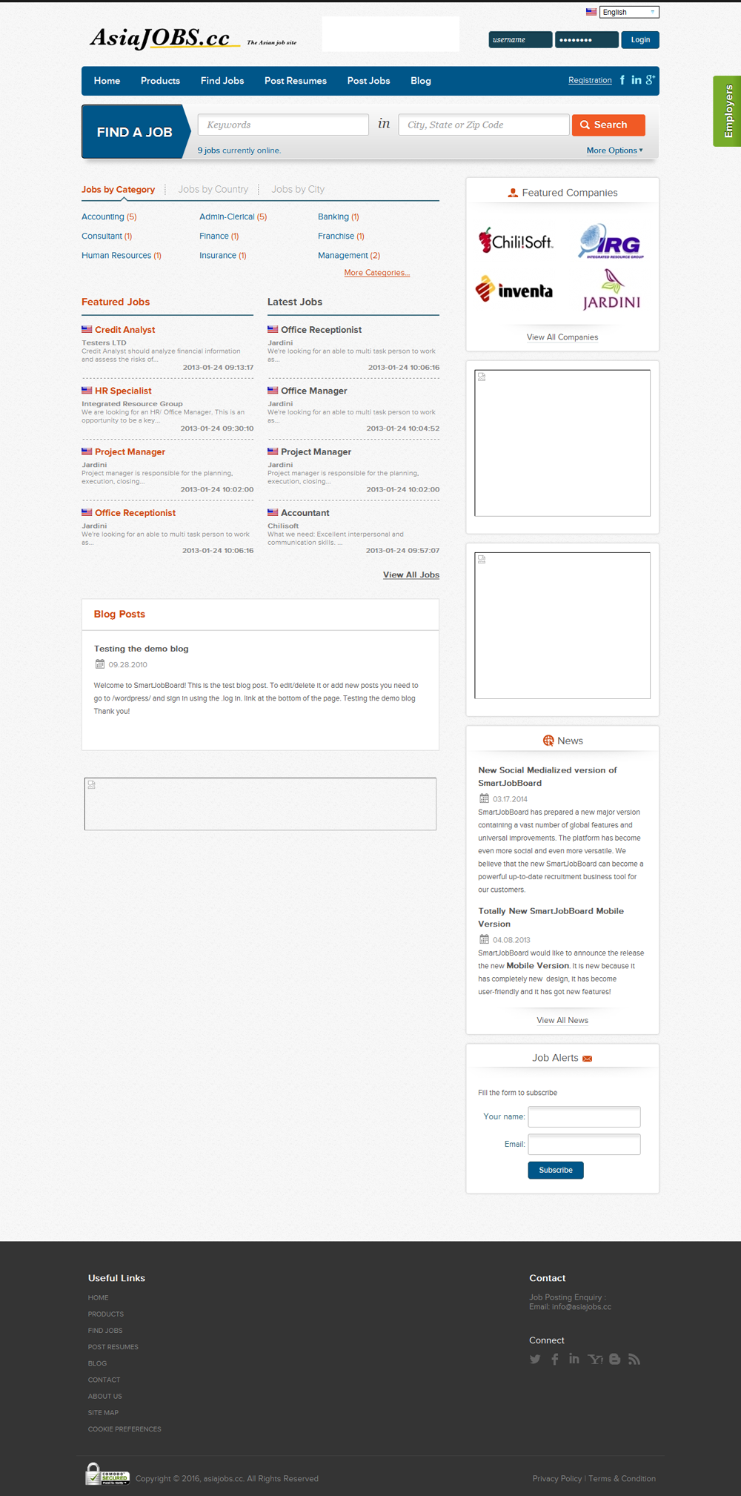This screenshot has height=1496, width=741.
Task: Switch to Jobs by City tab
Action: pos(298,189)
